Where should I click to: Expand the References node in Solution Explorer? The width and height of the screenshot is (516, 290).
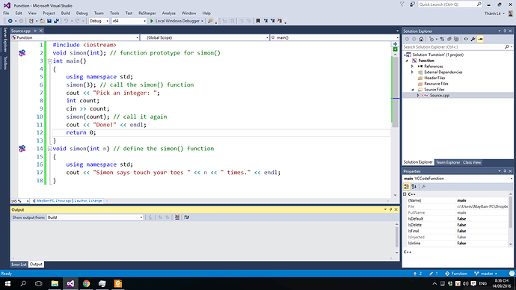412,67
